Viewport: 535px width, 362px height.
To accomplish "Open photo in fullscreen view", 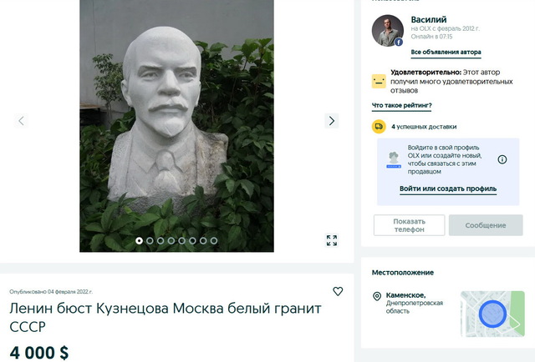I will (x=332, y=240).
